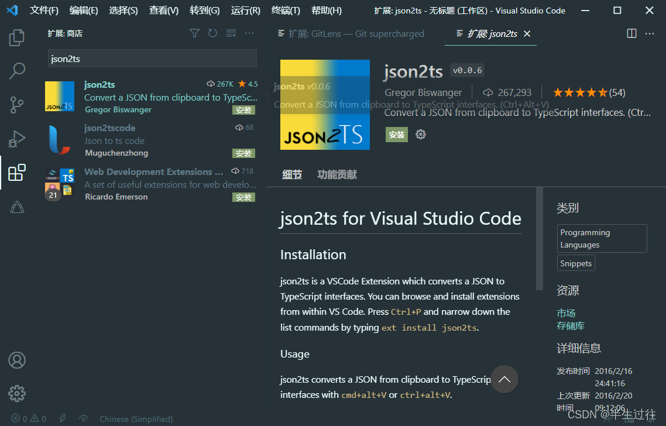Install json2tscode from the list
This screenshot has width=666, height=426.
click(x=244, y=153)
